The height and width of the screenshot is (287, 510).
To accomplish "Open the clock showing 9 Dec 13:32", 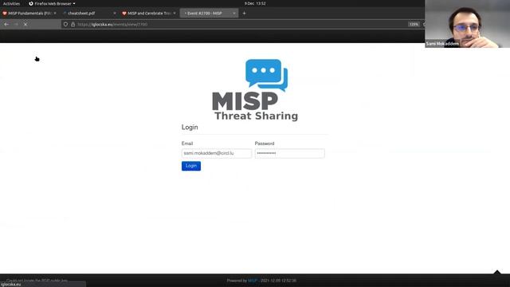I will tap(255, 3).
